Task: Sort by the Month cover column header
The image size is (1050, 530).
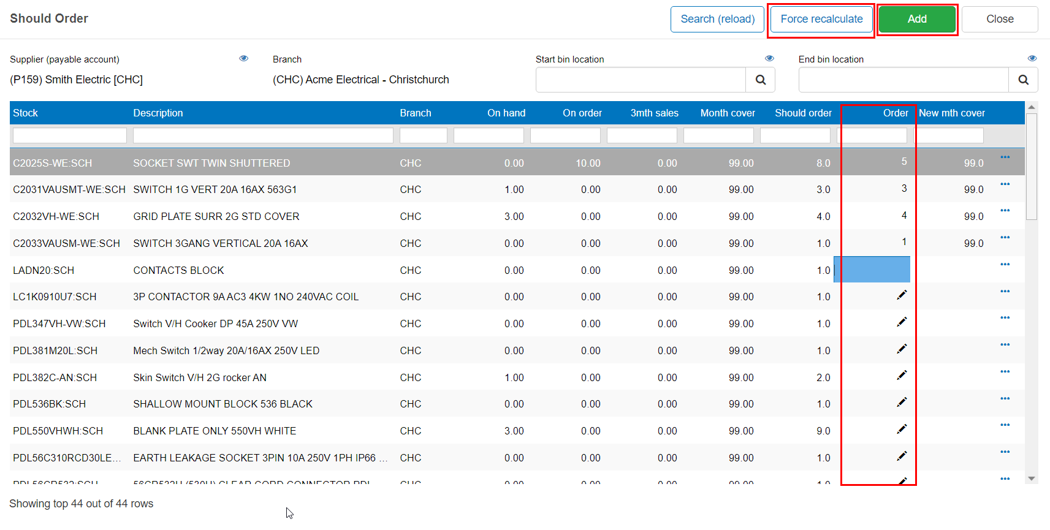Action: click(x=728, y=113)
